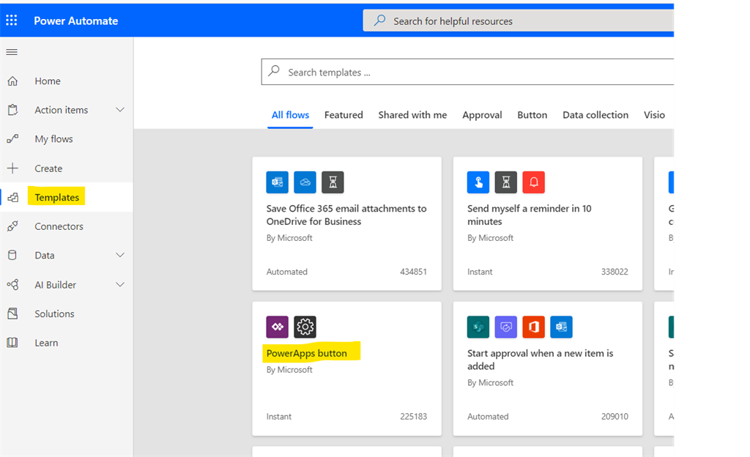Click the magnifier icon in top search bar
Viewport: 750px width, 457px height.
pos(380,20)
